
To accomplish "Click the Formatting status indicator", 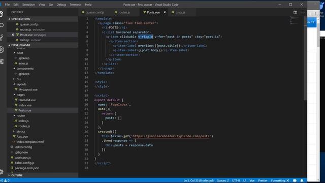I will click(x=280, y=180).
